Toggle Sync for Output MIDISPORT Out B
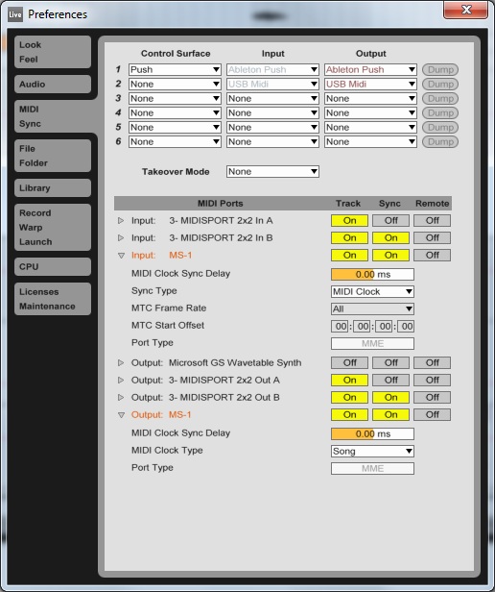The image size is (495, 592). [391, 398]
